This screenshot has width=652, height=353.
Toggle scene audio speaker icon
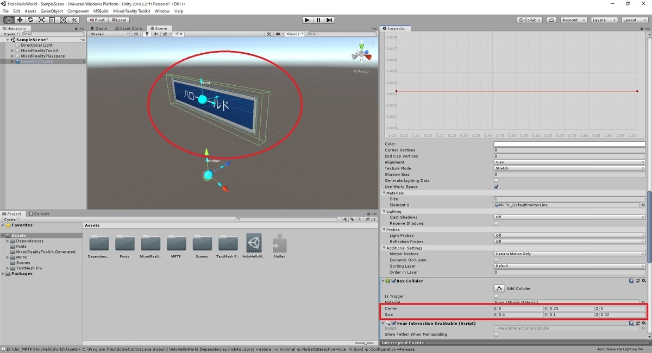[x=155, y=34]
